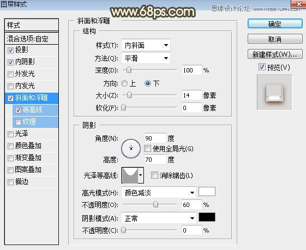Click the angle dial in shading section
This screenshot has width=306, height=250.
pyautogui.click(x=131, y=149)
